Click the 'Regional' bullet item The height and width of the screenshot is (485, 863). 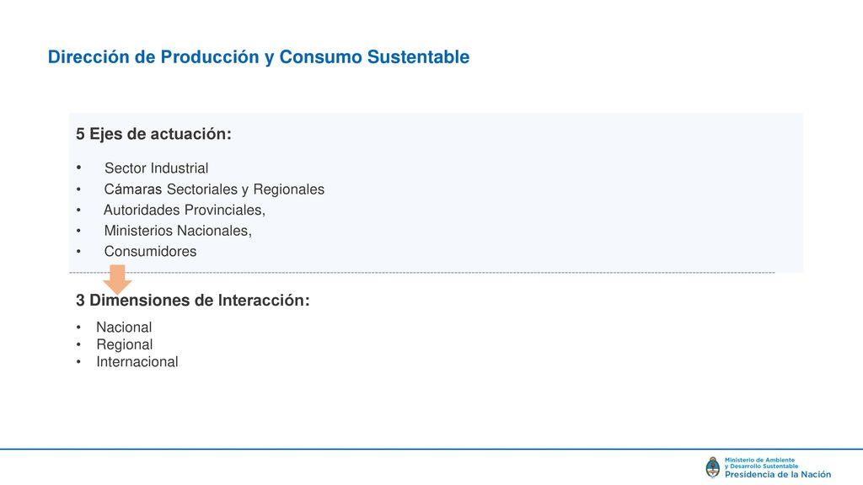click(125, 344)
